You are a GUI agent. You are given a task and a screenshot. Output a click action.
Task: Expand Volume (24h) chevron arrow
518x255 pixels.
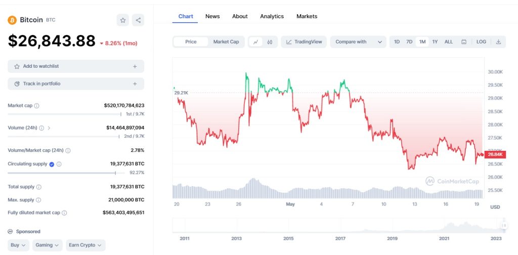[49, 128]
